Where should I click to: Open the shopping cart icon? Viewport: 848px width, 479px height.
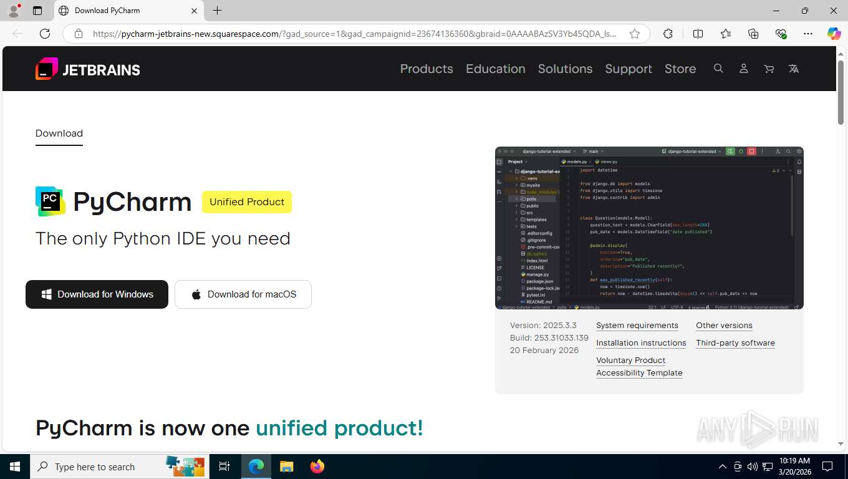(769, 69)
